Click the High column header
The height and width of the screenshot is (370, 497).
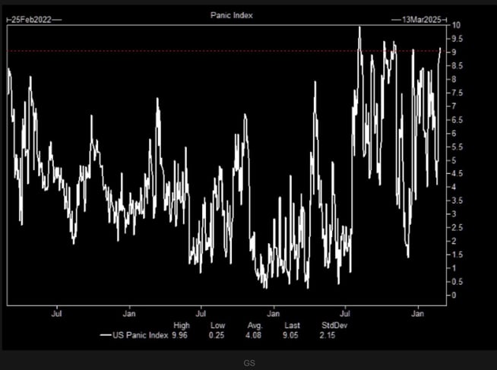(182, 325)
